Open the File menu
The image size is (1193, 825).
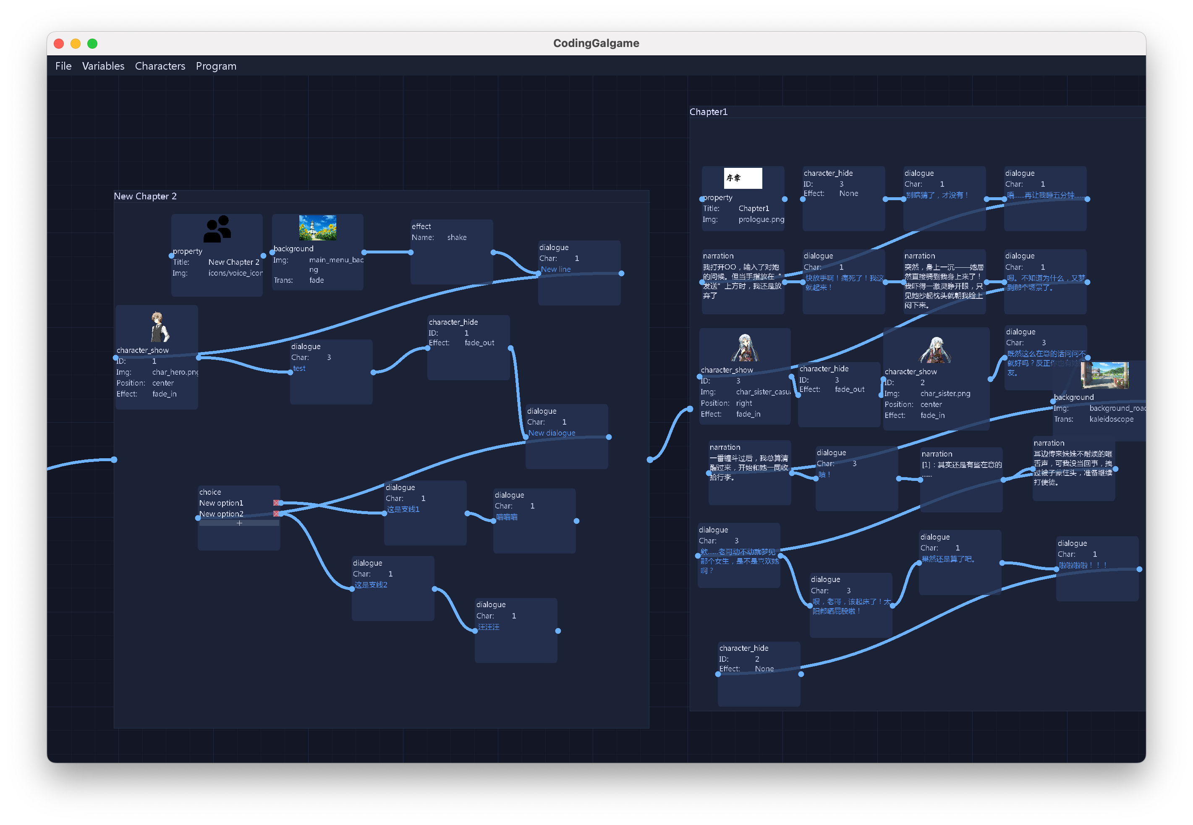click(63, 66)
